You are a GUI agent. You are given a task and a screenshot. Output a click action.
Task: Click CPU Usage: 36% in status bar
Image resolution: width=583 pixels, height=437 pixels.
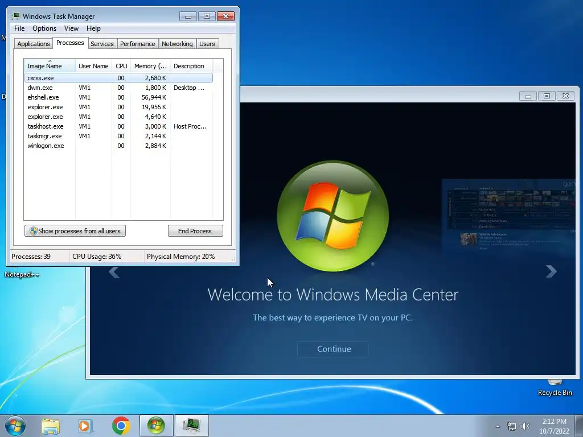[x=97, y=257]
